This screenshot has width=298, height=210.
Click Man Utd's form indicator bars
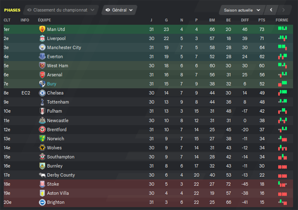(283, 29)
